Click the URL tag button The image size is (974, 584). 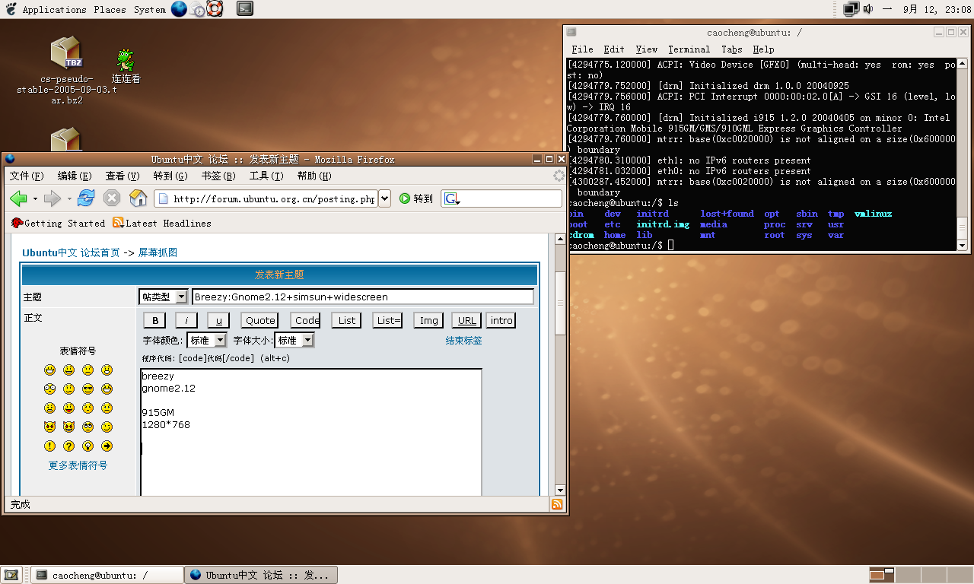[x=466, y=320]
